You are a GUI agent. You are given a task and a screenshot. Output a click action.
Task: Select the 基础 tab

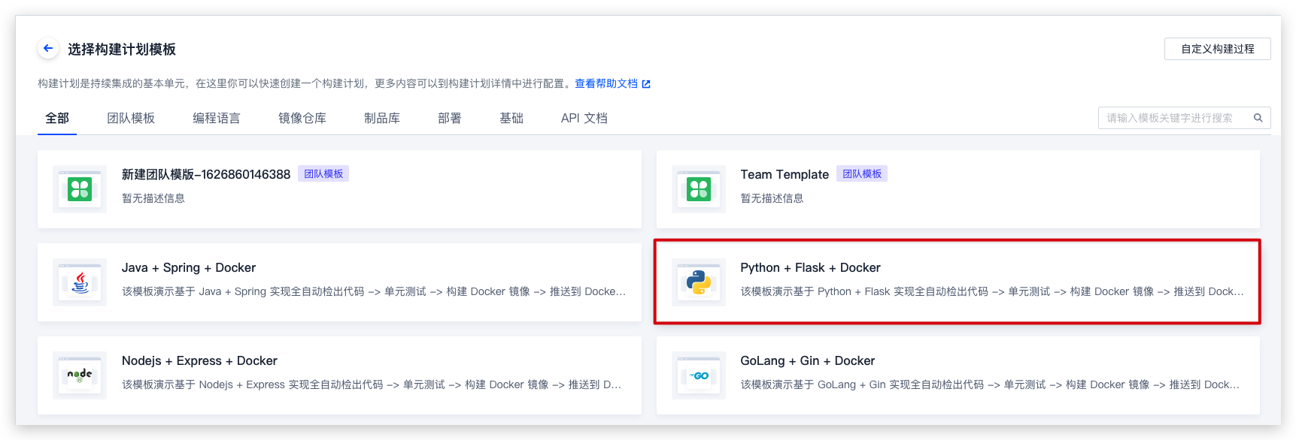511,118
